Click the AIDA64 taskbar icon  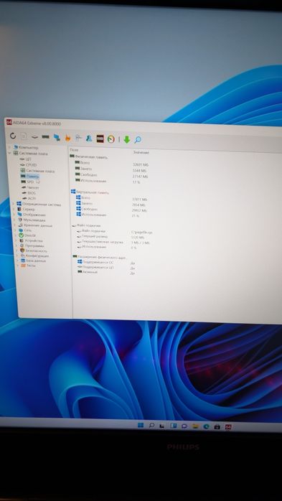point(228,427)
